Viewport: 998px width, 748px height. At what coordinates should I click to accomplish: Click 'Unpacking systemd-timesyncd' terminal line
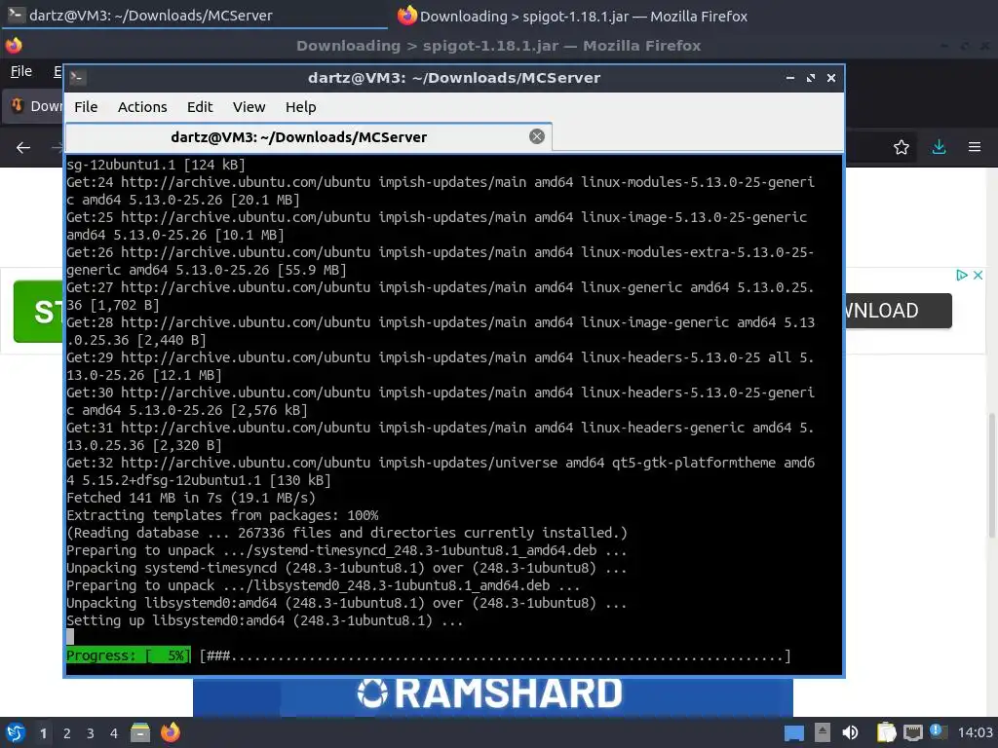tap(347, 568)
